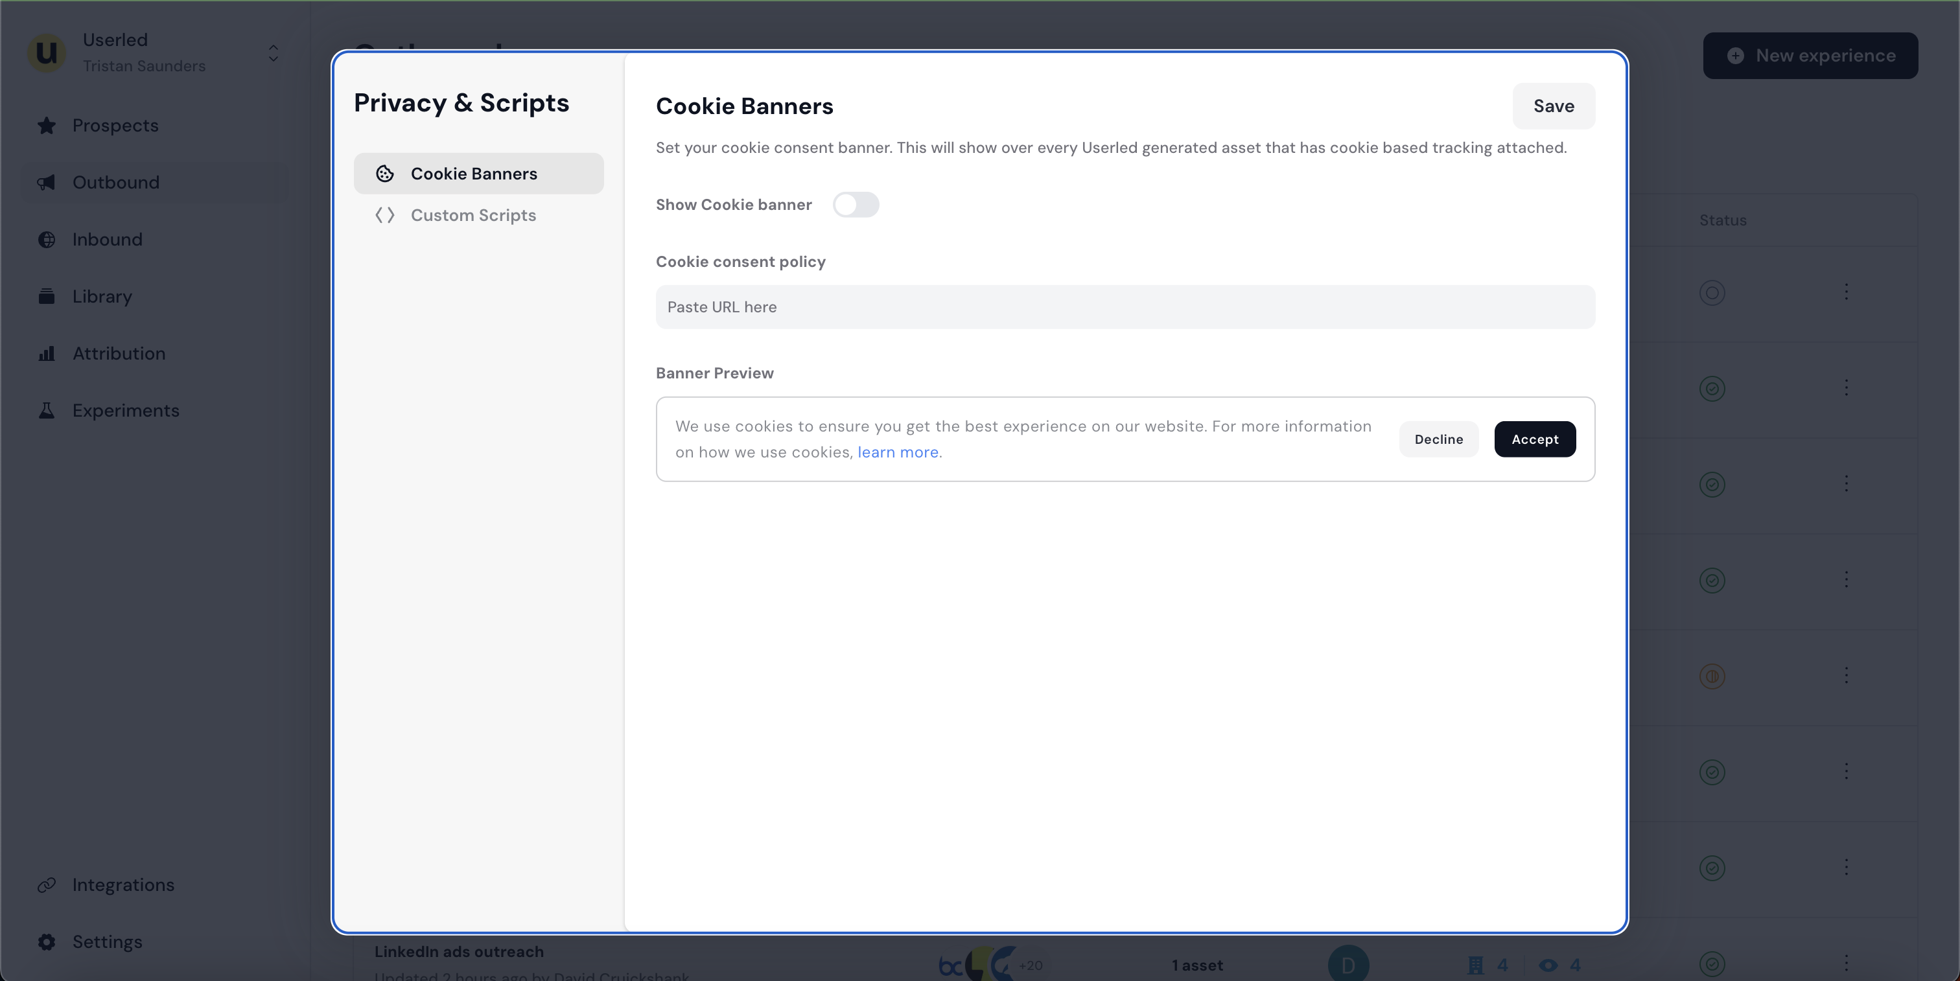
Task: Click the New experience button
Action: point(1810,56)
